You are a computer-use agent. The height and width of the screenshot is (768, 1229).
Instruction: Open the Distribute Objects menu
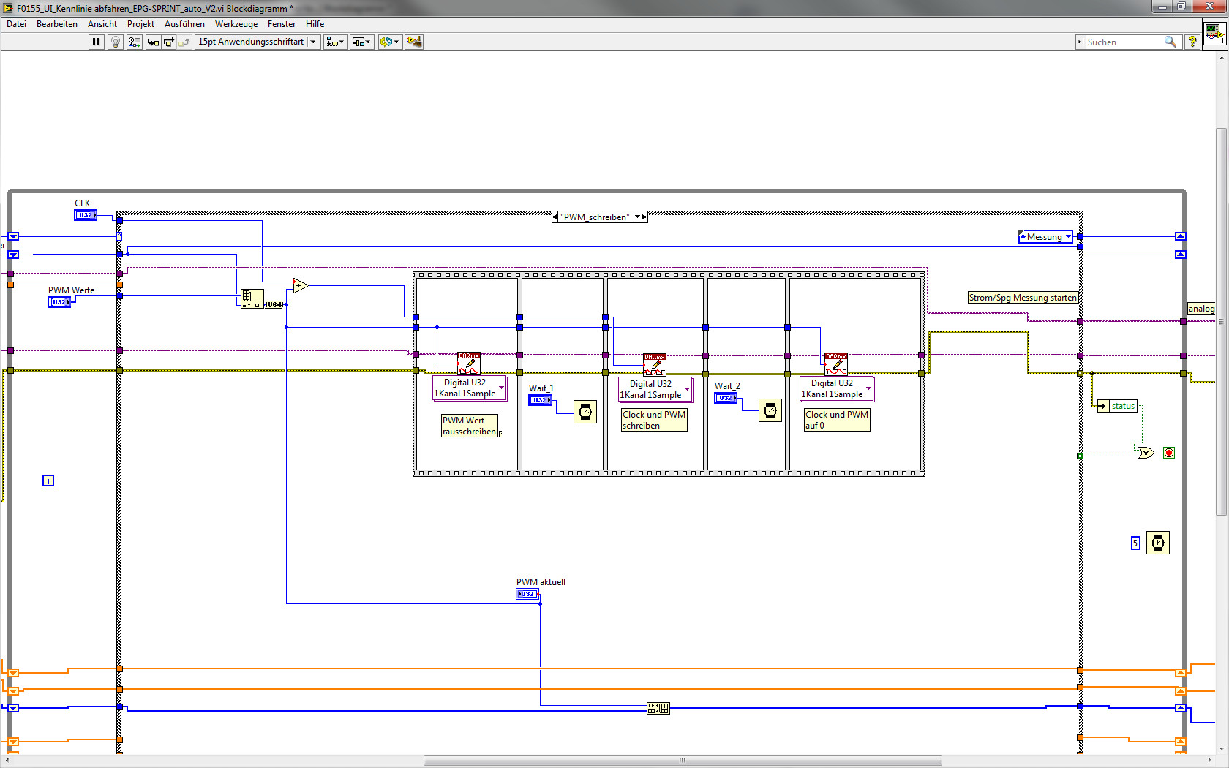361,42
